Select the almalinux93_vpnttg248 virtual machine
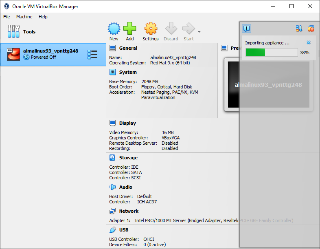The image size is (320, 249). click(x=53, y=55)
